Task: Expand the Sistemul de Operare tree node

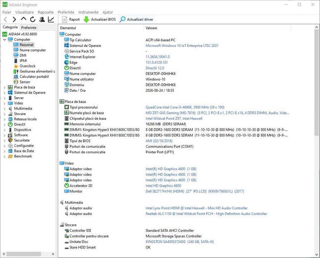Action: point(4,93)
